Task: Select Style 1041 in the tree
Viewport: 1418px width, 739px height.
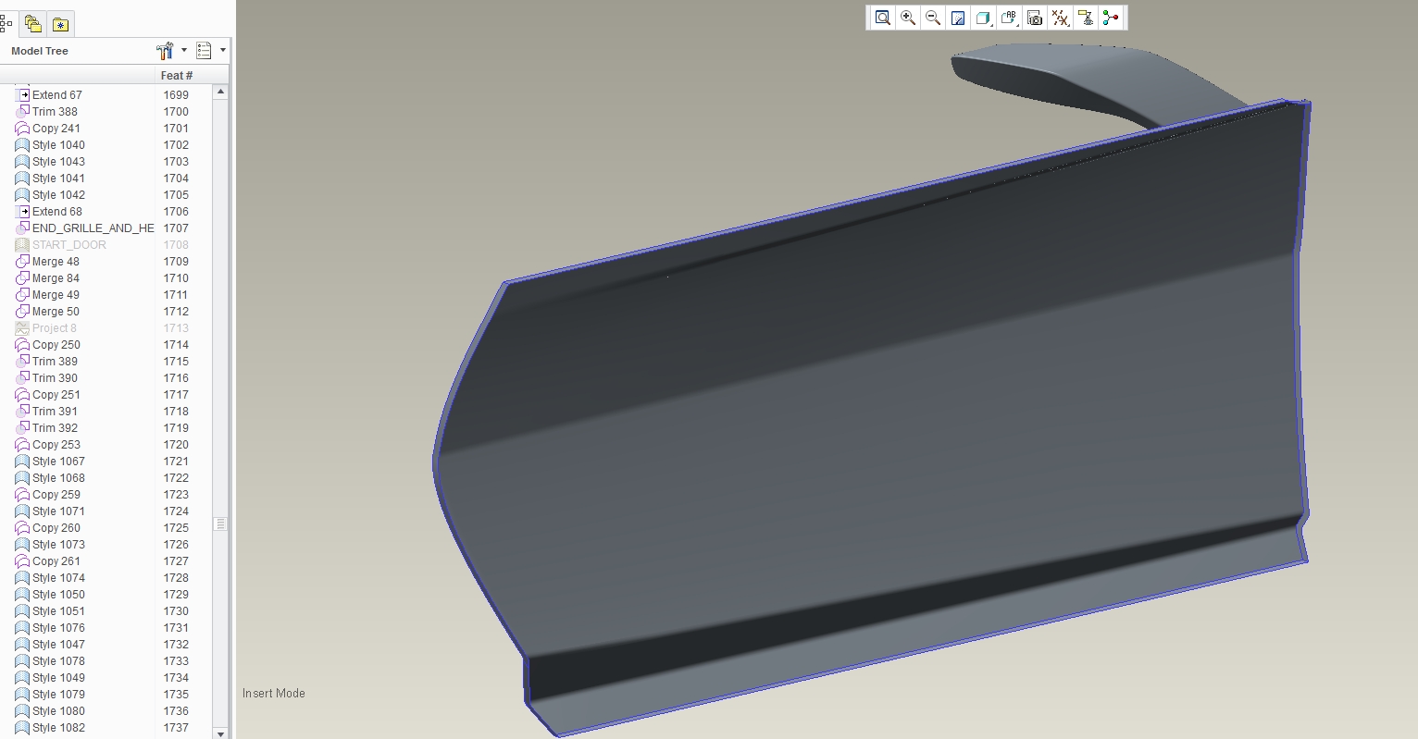Action: (x=58, y=179)
